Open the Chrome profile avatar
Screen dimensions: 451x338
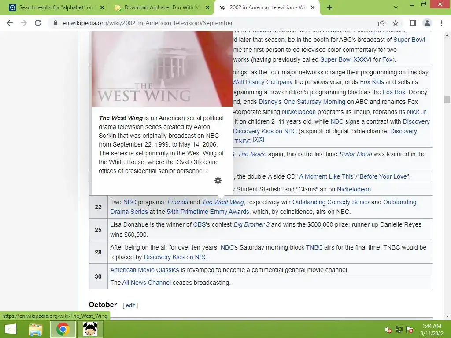click(427, 23)
